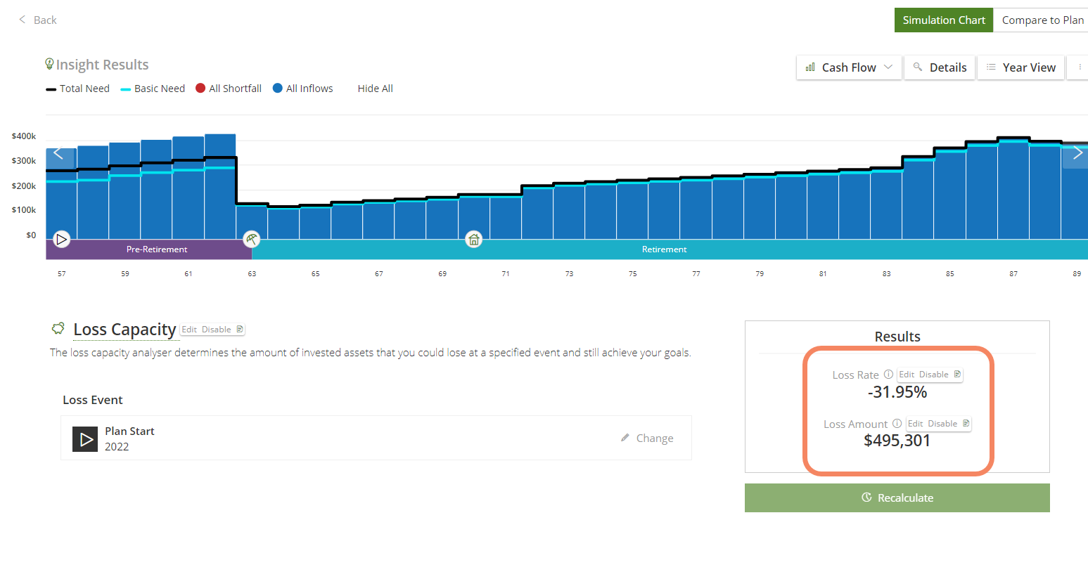Click the Loss Event section label
Screen dimensions: 1088x572
tap(93, 400)
